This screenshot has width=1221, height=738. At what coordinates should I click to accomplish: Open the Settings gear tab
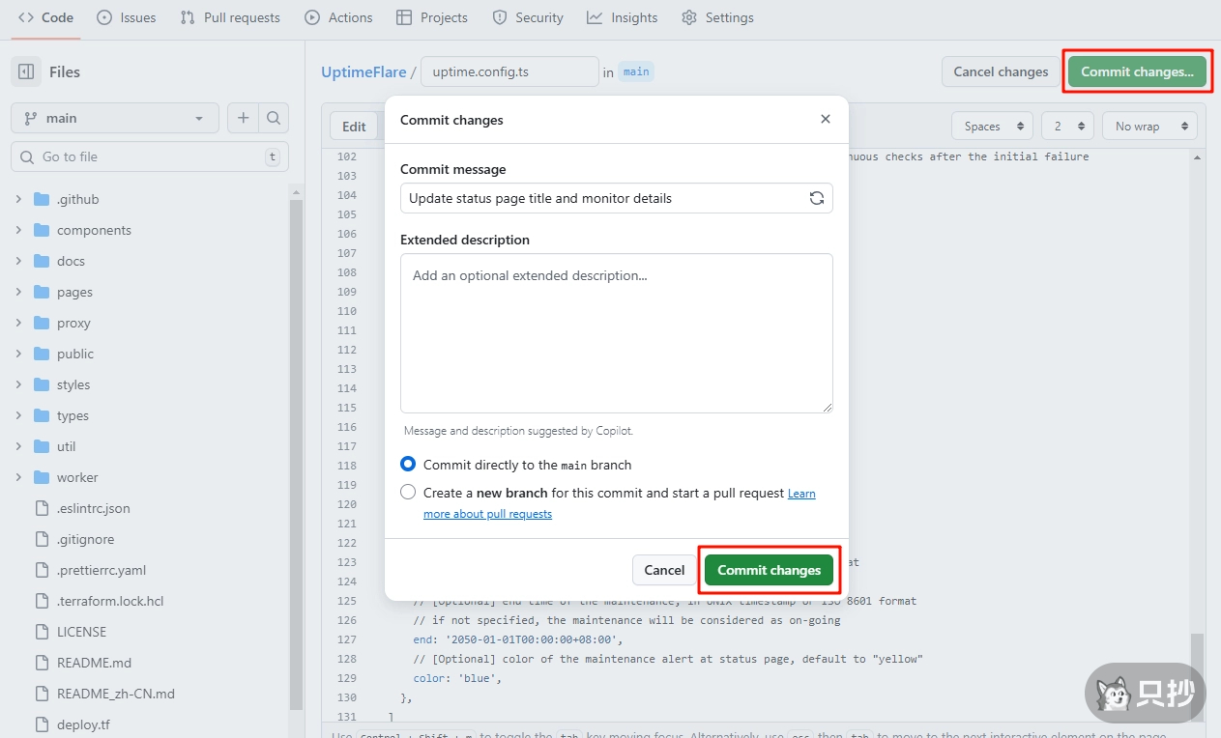tap(717, 17)
